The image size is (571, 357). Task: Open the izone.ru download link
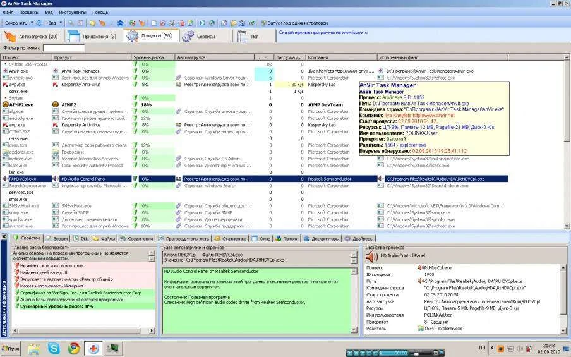pos(324,32)
